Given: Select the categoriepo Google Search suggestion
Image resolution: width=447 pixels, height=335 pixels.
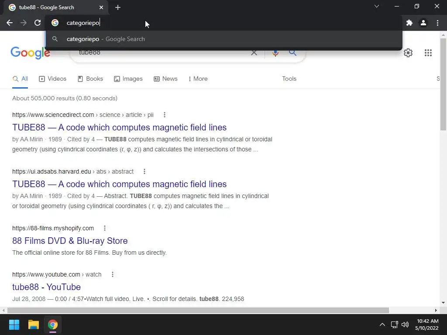Looking at the screenshot, I should (x=223, y=39).
